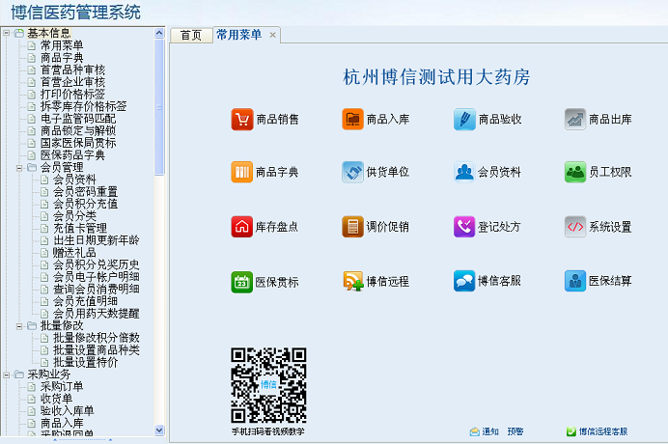Open the 登记处方 prescription icon
The height and width of the screenshot is (444, 668).
pos(464,227)
